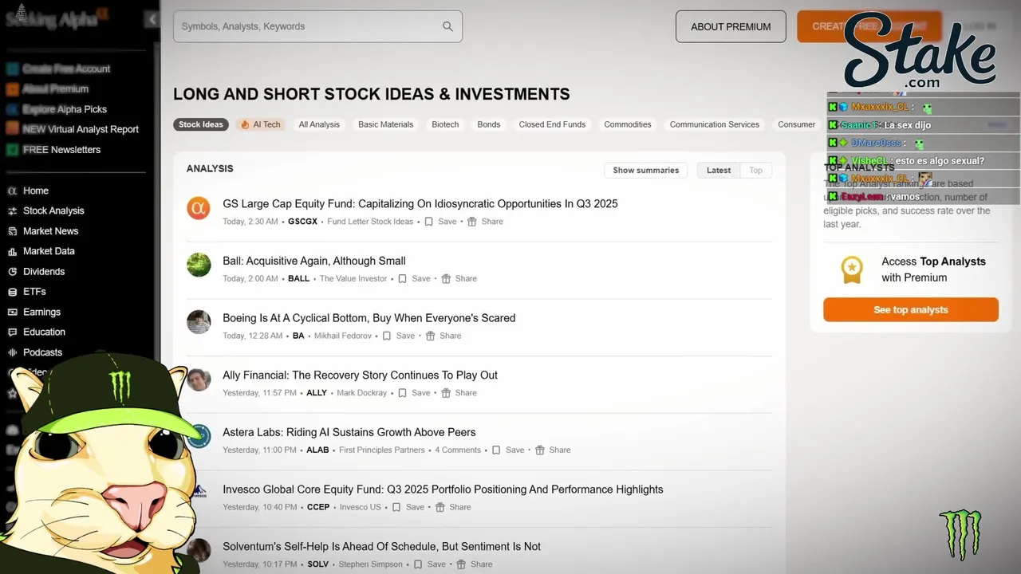The image size is (1021, 574).
Task: Go to Market News section
Action: pos(50,231)
